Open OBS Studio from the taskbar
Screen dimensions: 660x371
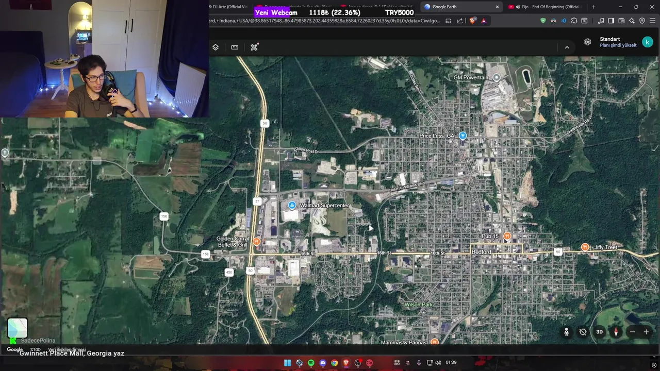tap(358, 363)
